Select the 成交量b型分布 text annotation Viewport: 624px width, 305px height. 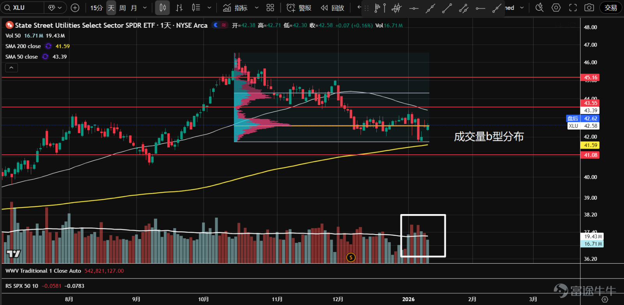coord(489,137)
